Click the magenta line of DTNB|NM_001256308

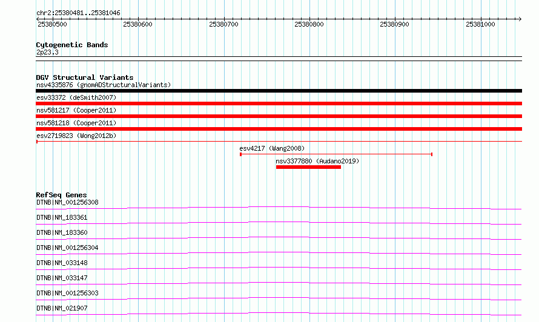[279, 208]
